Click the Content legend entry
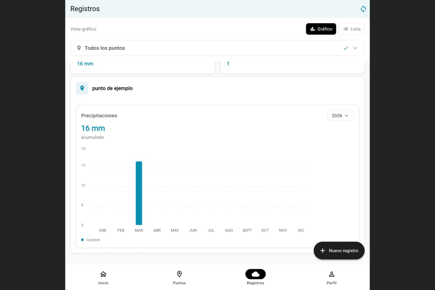The height and width of the screenshot is (290, 435). pyautogui.click(x=91, y=240)
